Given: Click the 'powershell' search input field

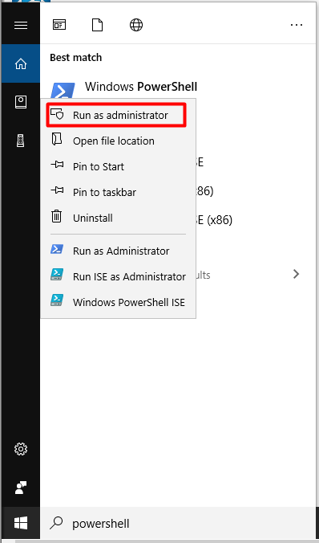Looking at the screenshot, I should tap(180, 523).
